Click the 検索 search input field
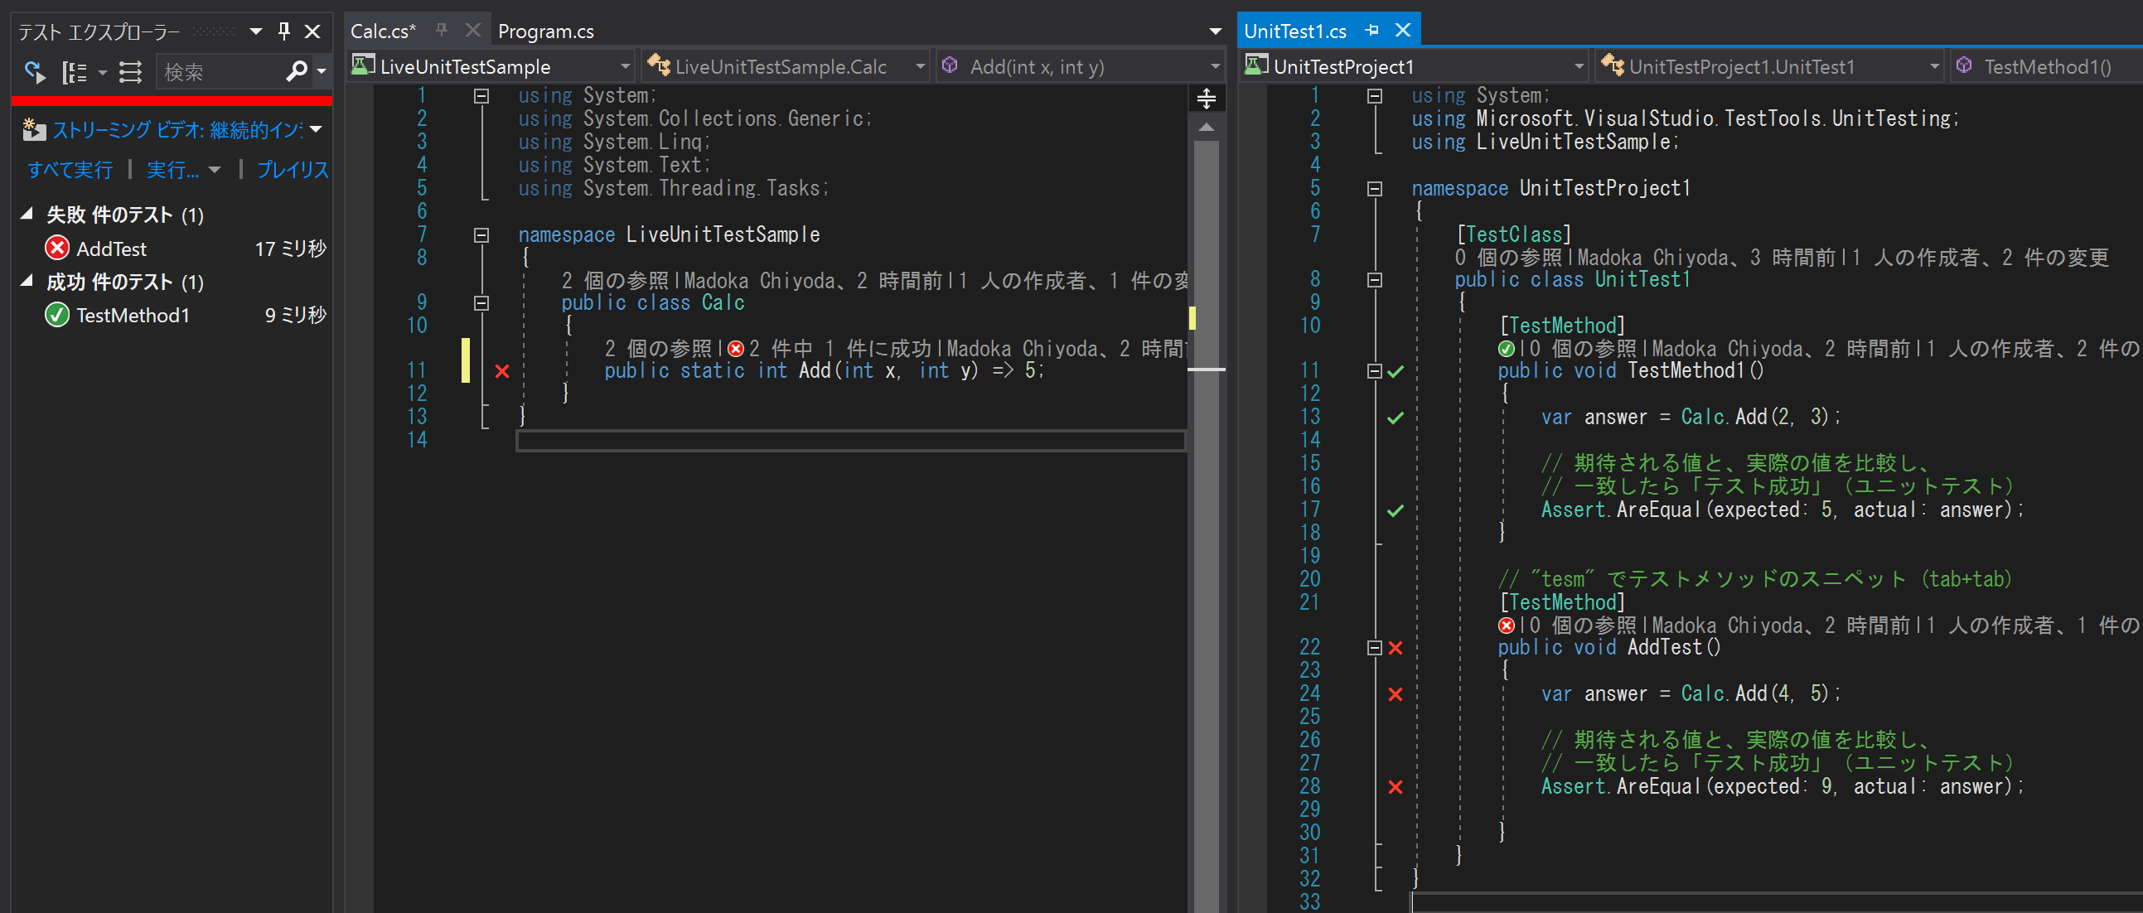The width and height of the screenshot is (2143, 913). click(x=221, y=72)
